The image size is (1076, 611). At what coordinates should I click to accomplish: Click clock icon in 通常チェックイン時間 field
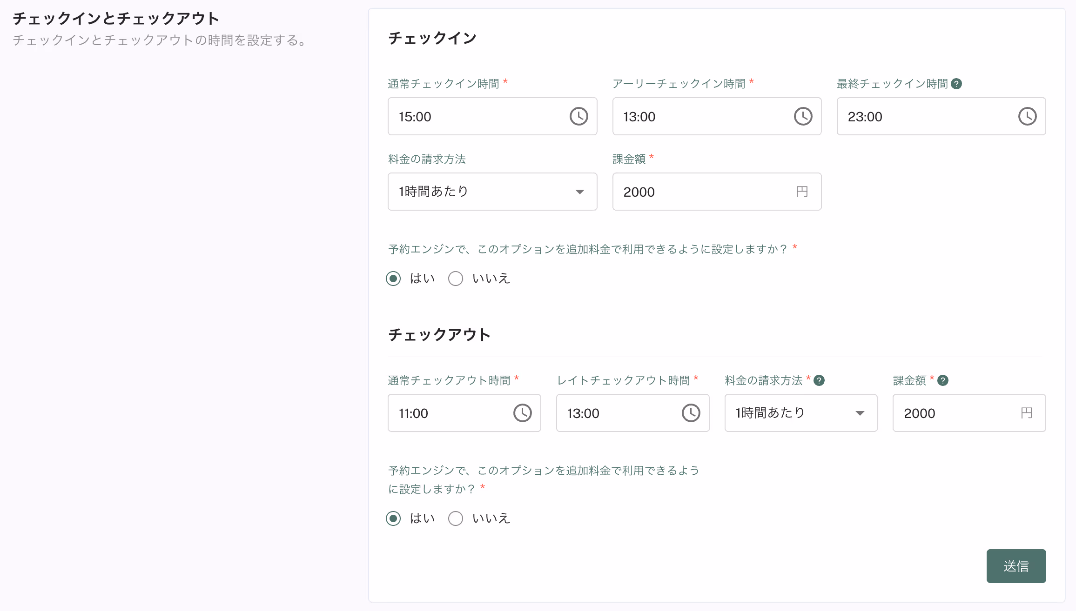(x=578, y=116)
